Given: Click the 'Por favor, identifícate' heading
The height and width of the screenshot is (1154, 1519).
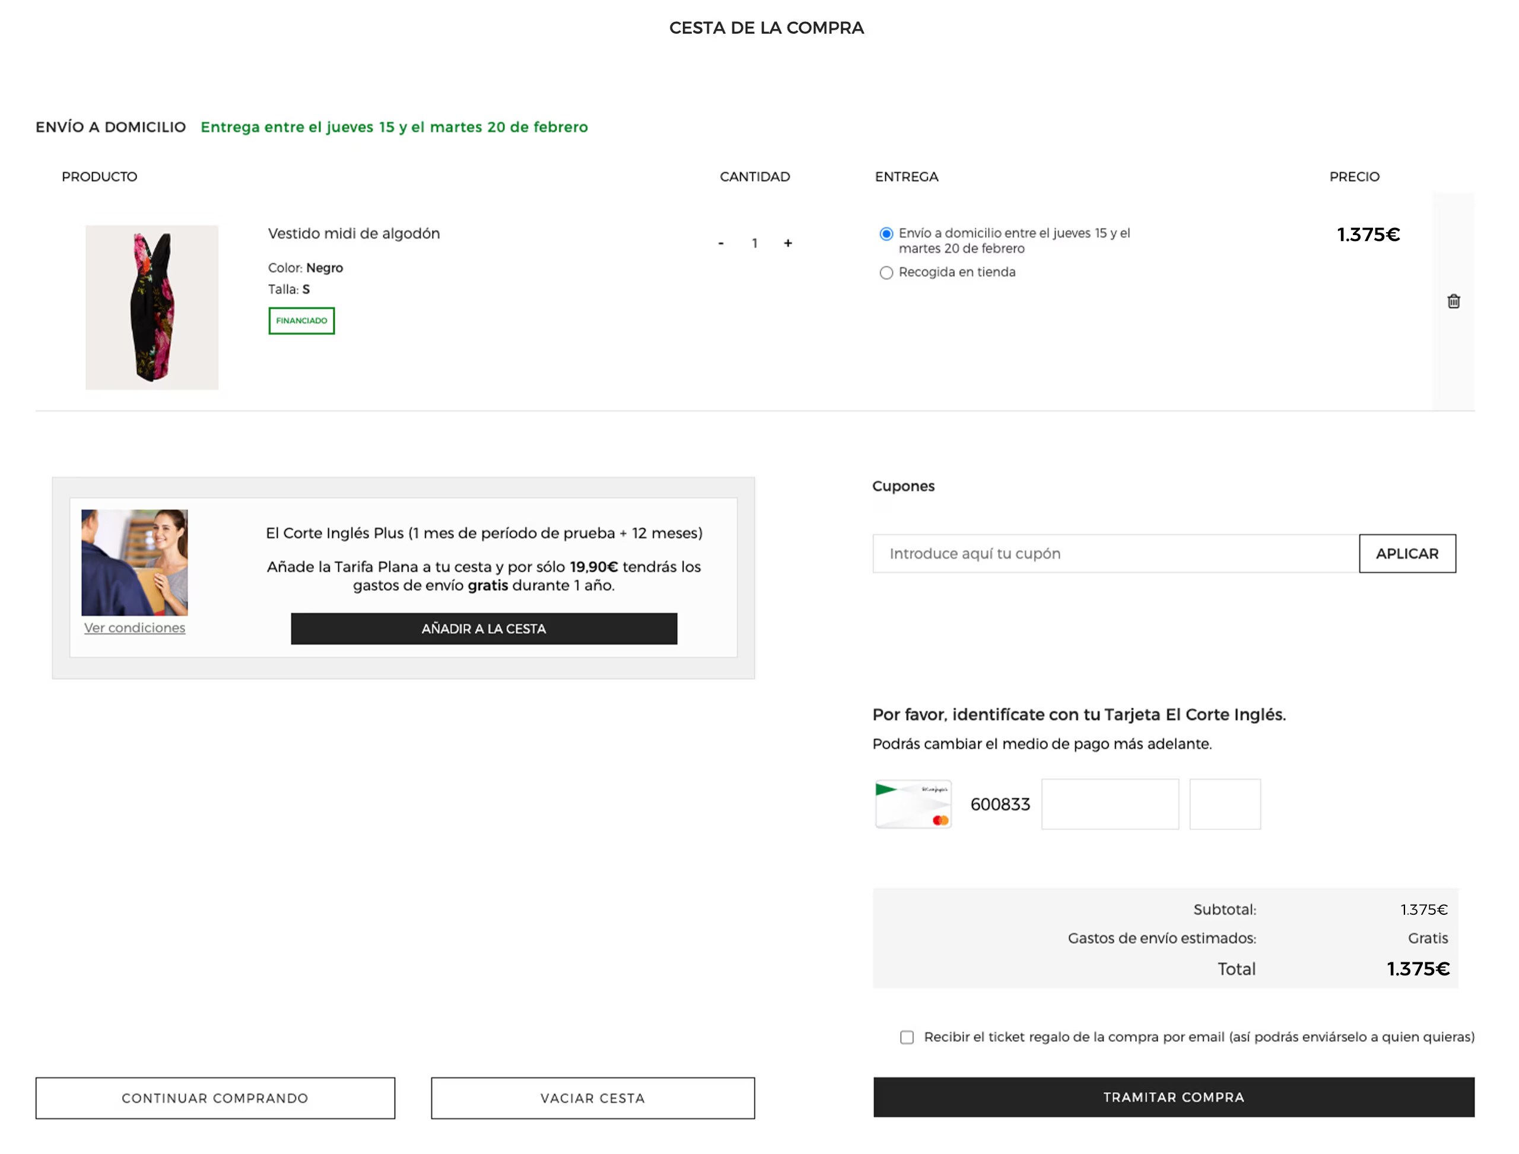Looking at the screenshot, I should coord(1079,714).
